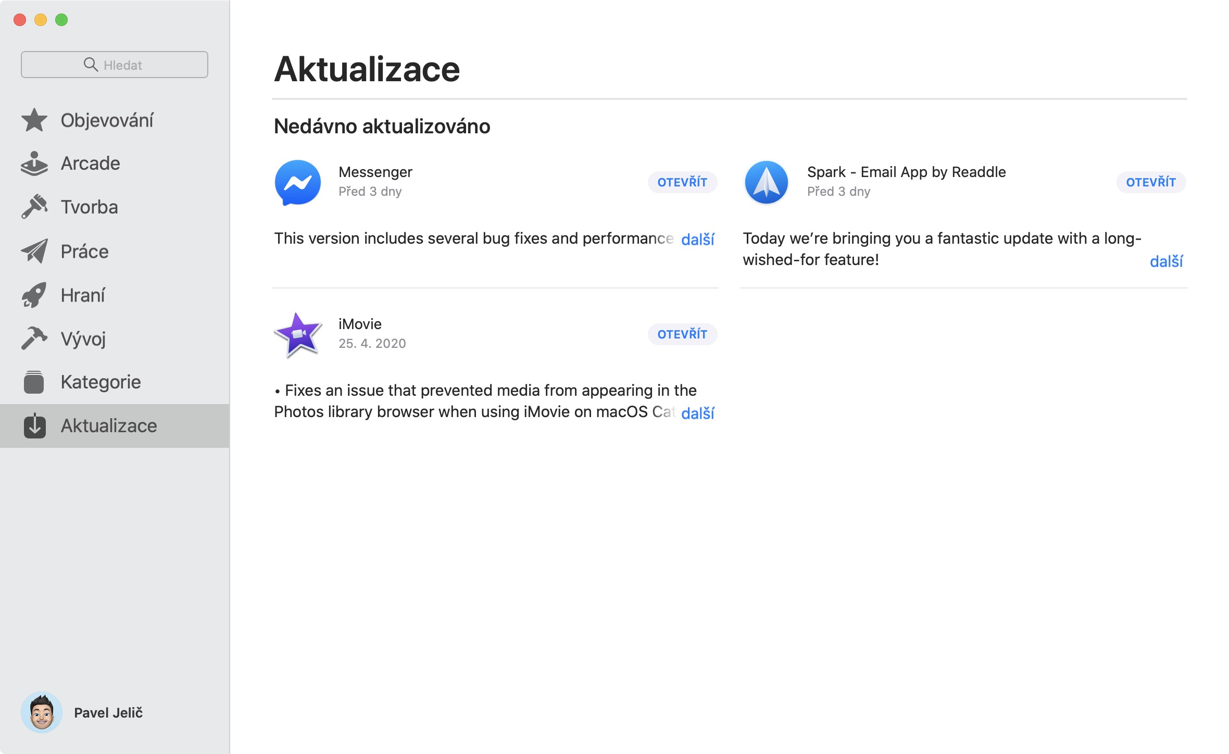Screen dimensions: 1229x754
Task: Expand Messenger release notes with další
Action: (x=697, y=240)
